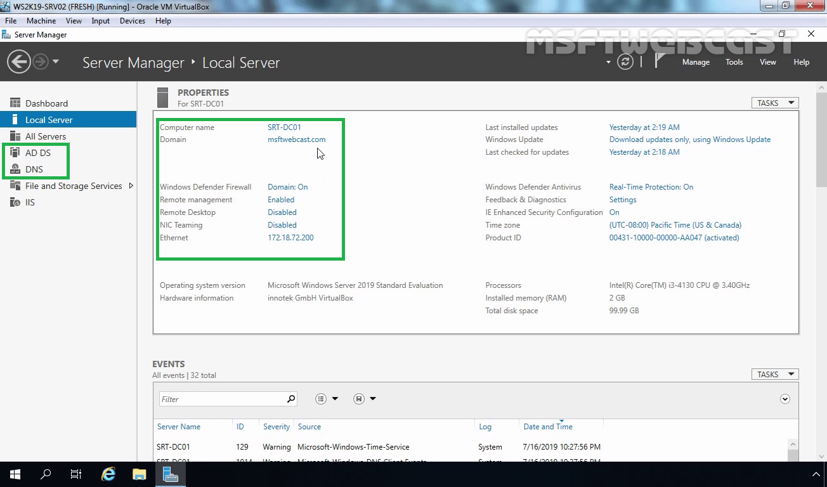The image size is (827, 487).
Task: Click the filter search magnifier icon
Action: click(291, 399)
